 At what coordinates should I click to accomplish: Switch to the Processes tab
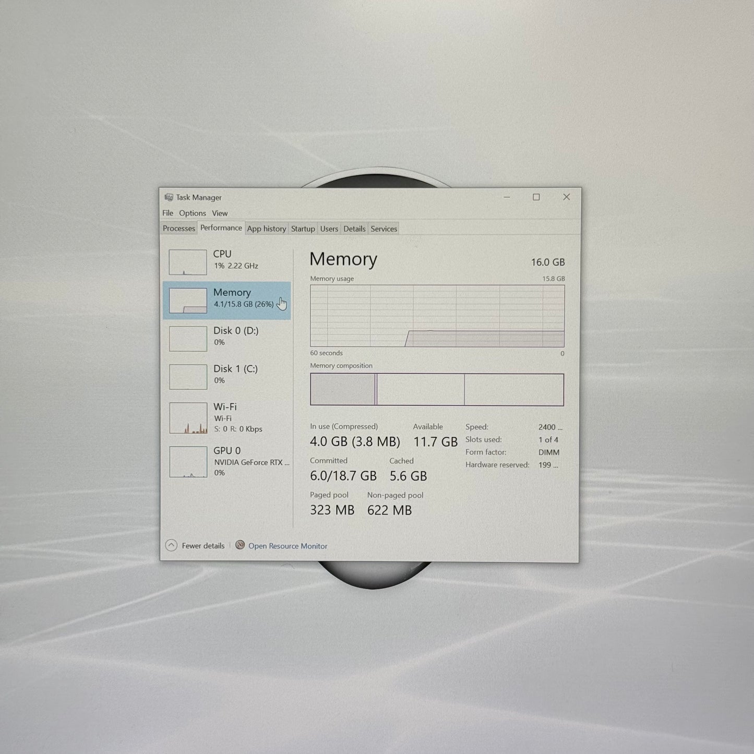click(179, 229)
